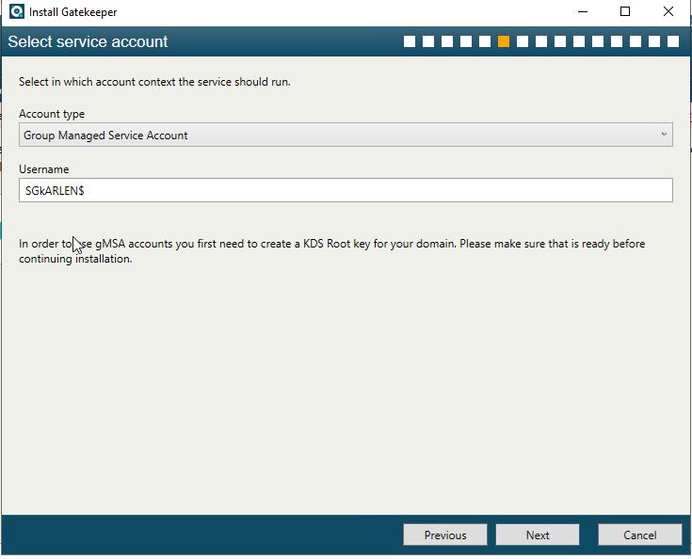Open the Account type combo box
Viewport: 692px width, 559px height.
346,135
